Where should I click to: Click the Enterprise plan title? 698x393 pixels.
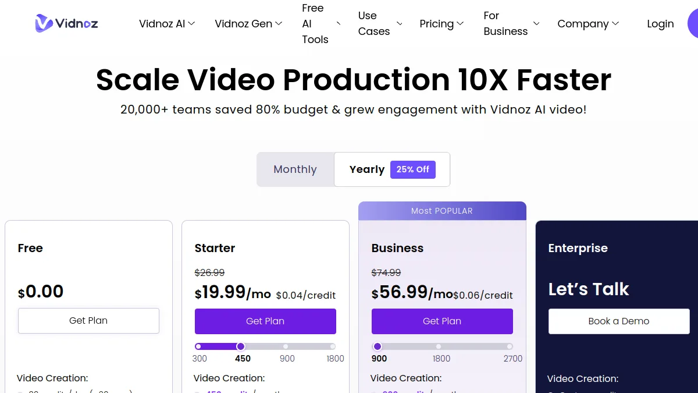coord(578,248)
